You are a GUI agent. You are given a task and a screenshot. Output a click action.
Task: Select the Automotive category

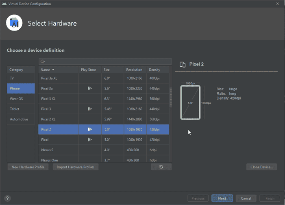21,119
